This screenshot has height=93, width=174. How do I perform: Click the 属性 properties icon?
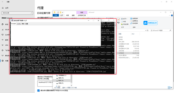[119, 20]
